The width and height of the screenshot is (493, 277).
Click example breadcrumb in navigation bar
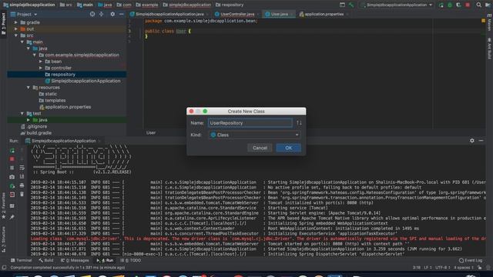tap(147, 5)
